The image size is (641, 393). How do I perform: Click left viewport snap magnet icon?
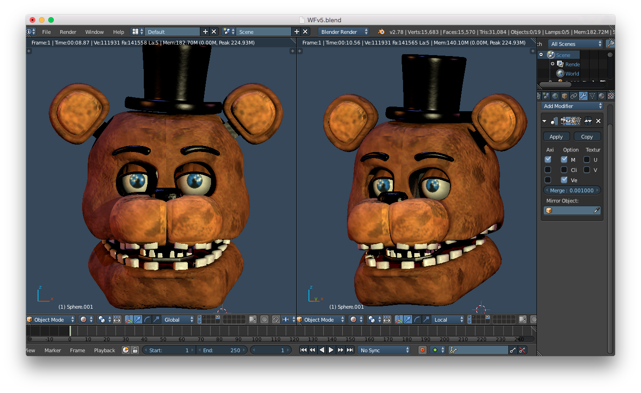(x=276, y=319)
